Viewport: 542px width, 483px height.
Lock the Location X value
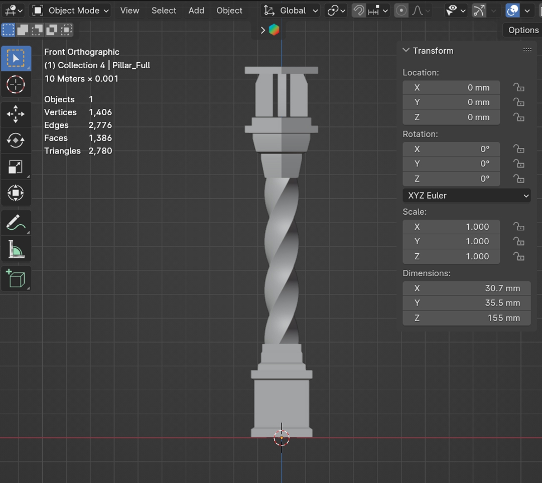click(518, 88)
